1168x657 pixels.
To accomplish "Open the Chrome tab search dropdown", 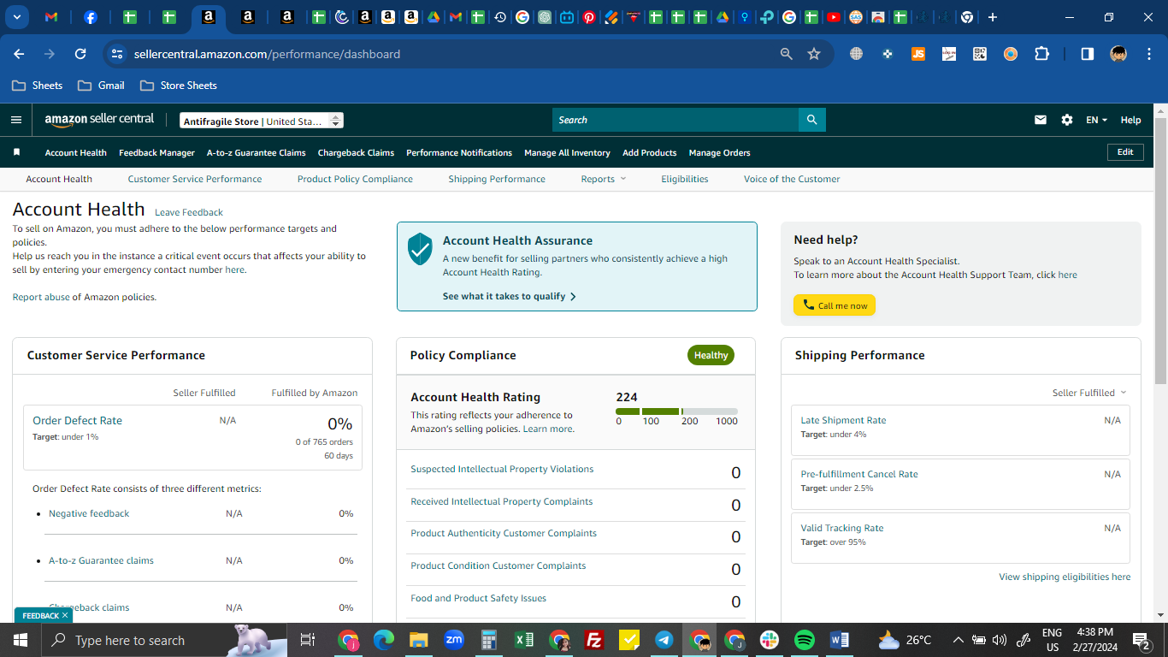I will [x=16, y=17].
